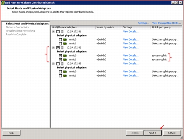
Task: Click the vSphere icon in the title bar
Action: coord(3,3)
